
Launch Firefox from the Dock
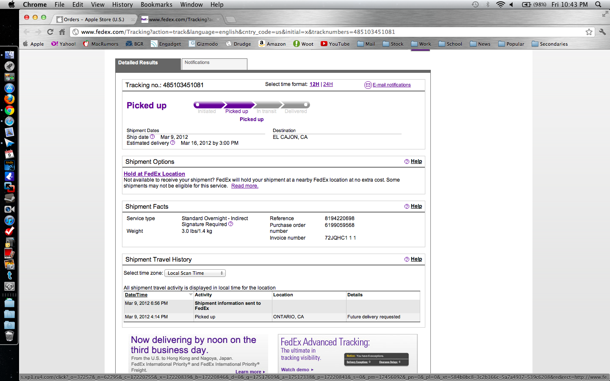(x=9, y=99)
